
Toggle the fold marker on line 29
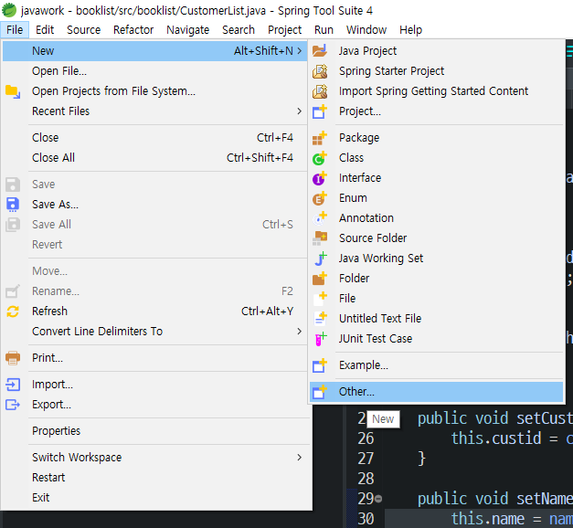coord(378,499)
